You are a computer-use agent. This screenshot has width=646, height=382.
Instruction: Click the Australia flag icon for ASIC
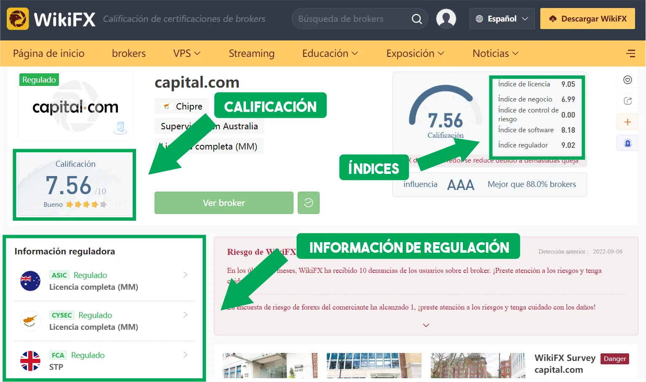(30, 281)
